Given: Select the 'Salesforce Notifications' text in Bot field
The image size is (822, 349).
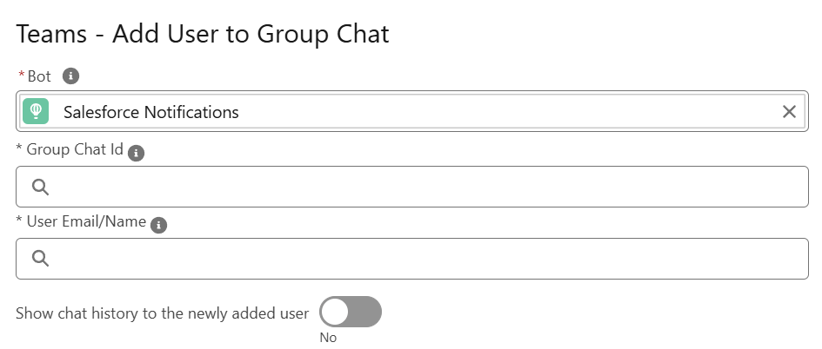Looking at the screenshot, I should [151, 112].
